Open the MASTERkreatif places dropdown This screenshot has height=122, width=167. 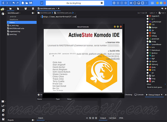(14, 13)
